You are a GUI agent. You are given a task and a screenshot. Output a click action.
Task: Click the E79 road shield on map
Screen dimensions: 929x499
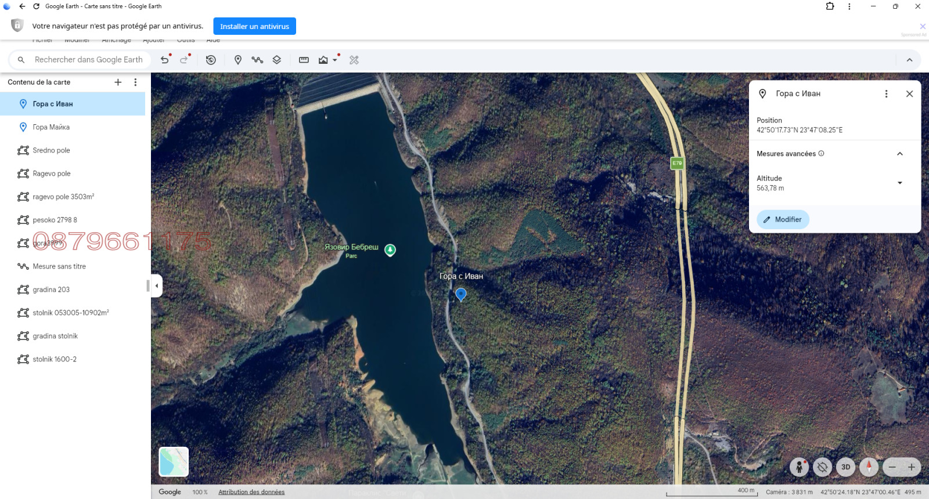point(677,164)
